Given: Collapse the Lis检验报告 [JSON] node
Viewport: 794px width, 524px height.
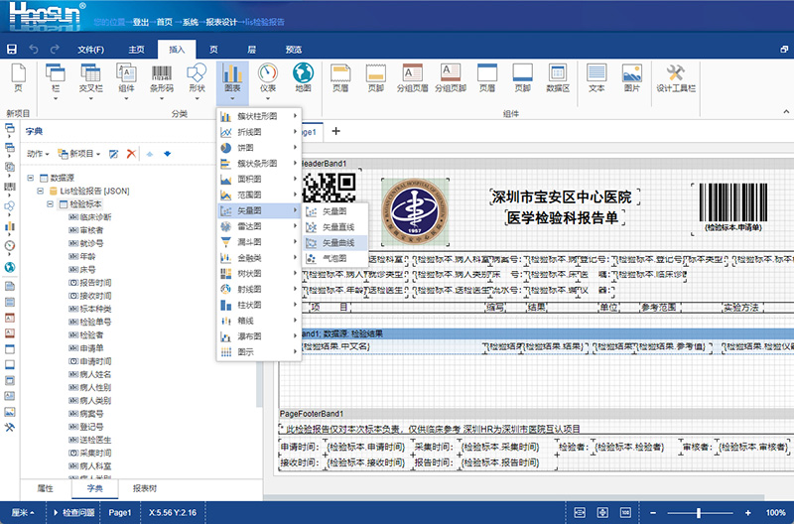Looking at the screenshot, I should [41, 191].
